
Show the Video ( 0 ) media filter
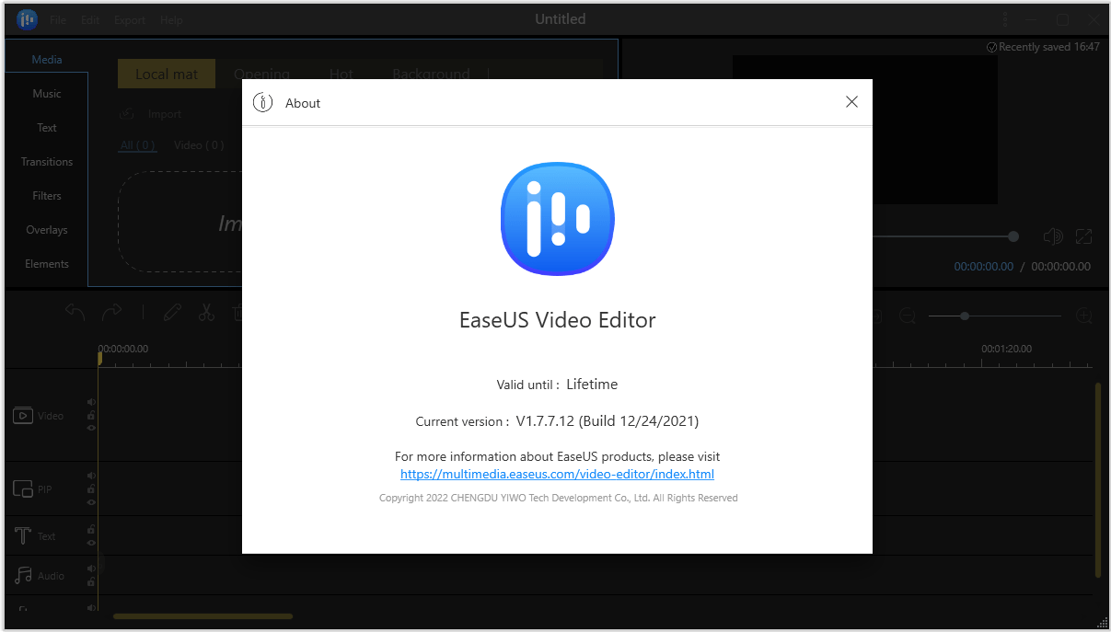click(x=199, y=145)
